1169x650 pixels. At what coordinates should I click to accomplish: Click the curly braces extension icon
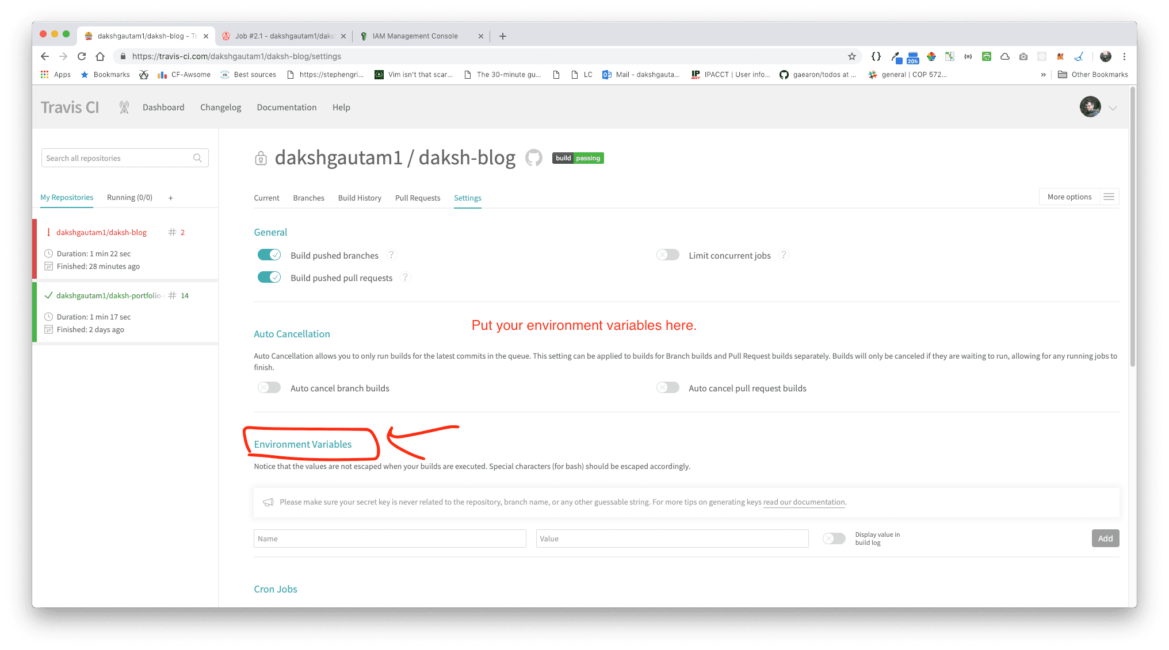pyautogui.click(x=876, y=56)
